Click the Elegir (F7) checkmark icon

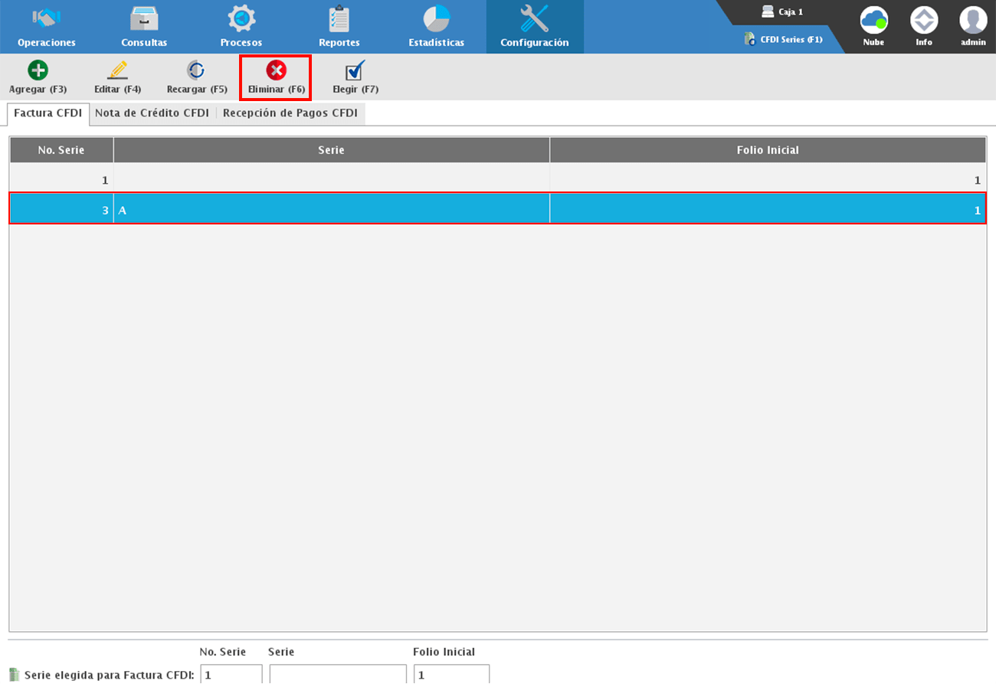[x=355, y=70]
